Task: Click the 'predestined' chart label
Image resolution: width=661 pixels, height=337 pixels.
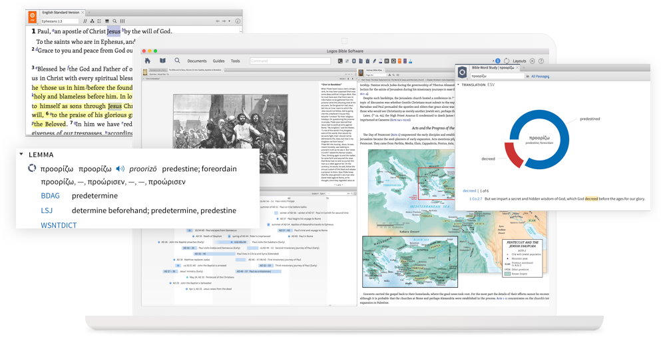Action: (590, 119)
